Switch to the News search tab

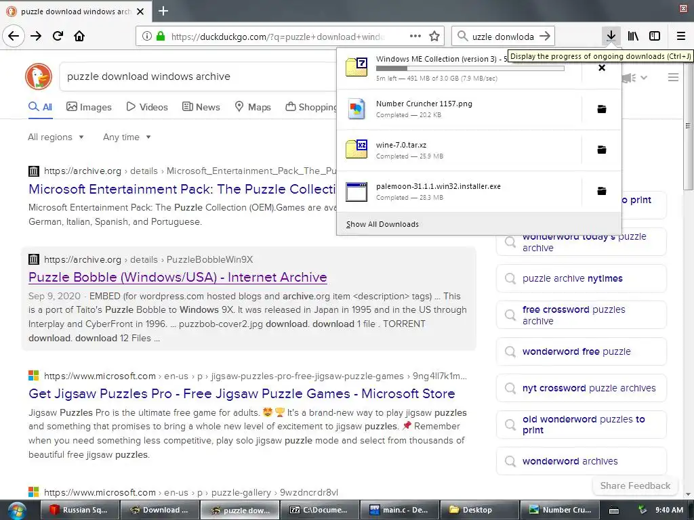[201, 107]
